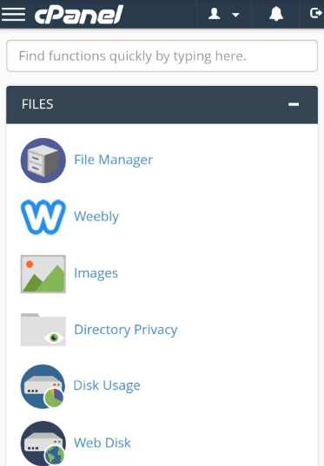Click the FILES section header title
Image resolution: width=324 pixels, height=466 pixels.
click(37, 104)
